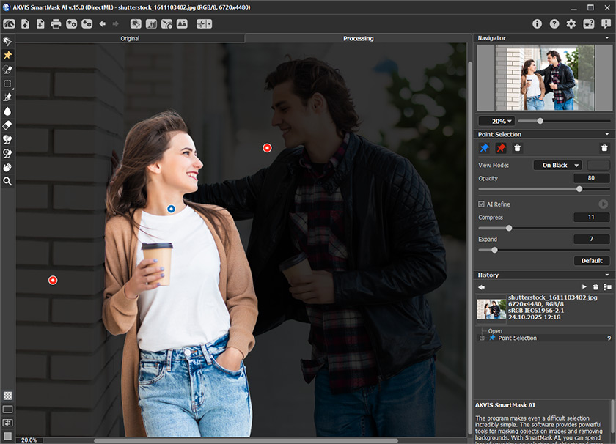Screen dimensions: 616x444
Task: Click the View Mode color swatch
Action: pos(598,166)
